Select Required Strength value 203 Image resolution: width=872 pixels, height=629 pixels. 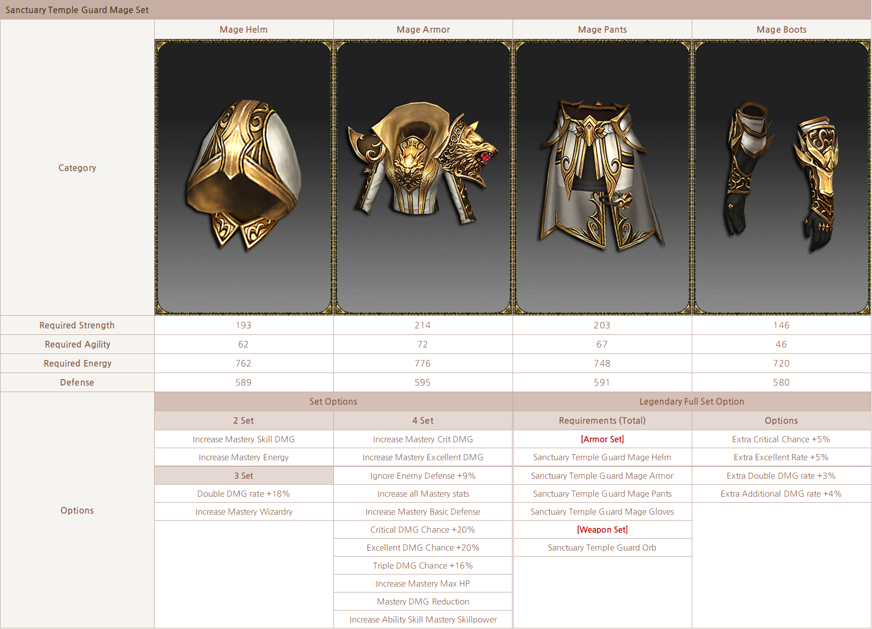602,325
